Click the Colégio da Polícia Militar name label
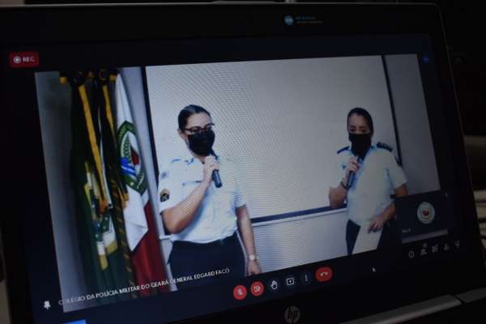This screenshot has width=486, height=324. click(x=138, y=296)
